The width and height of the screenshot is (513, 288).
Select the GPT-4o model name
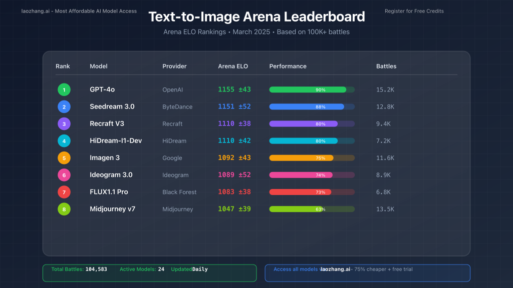(102, 89)
